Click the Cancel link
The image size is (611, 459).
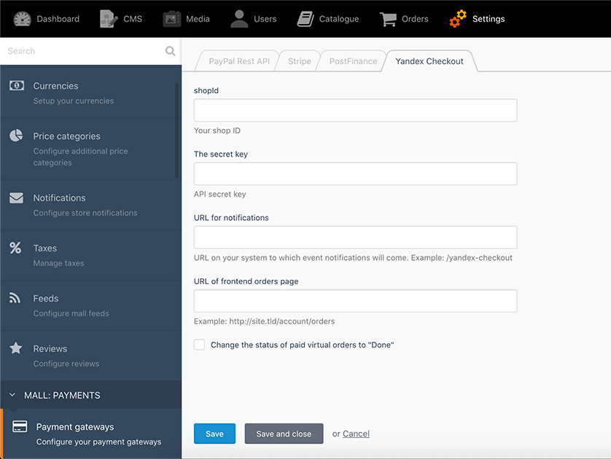(x=356, y=433)
